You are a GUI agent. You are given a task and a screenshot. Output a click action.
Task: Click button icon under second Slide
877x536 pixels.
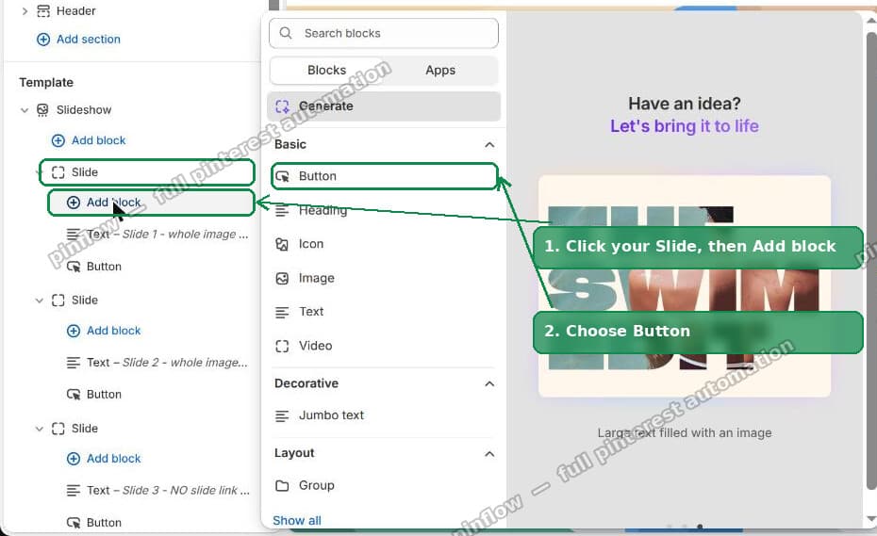tap(74, 395)
